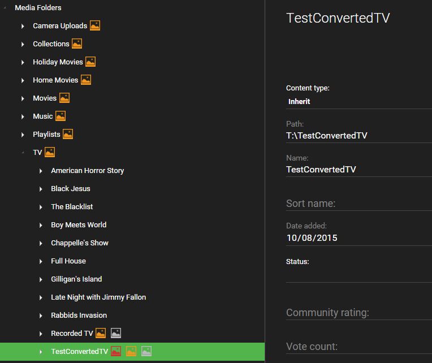
Task: Click the orange image icon beside Recorded TV
Action: point(101,333)
